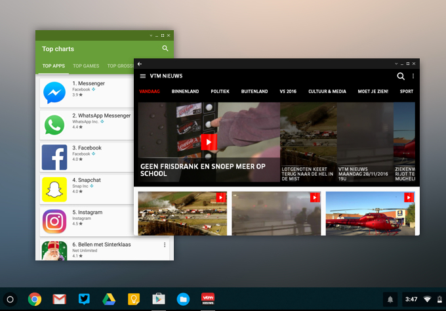This screenshot has height=311, width=446.
Task: Open the Chrome OS launcher circle
Action: point(10,299)
